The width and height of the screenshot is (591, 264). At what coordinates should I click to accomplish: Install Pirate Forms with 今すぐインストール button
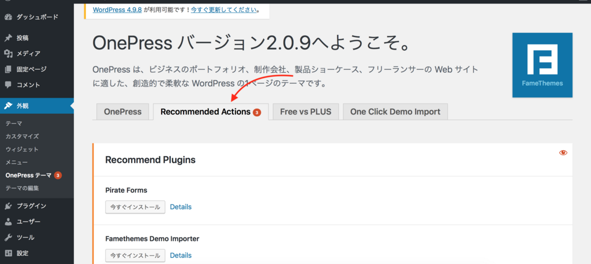[x=135, y=207]
